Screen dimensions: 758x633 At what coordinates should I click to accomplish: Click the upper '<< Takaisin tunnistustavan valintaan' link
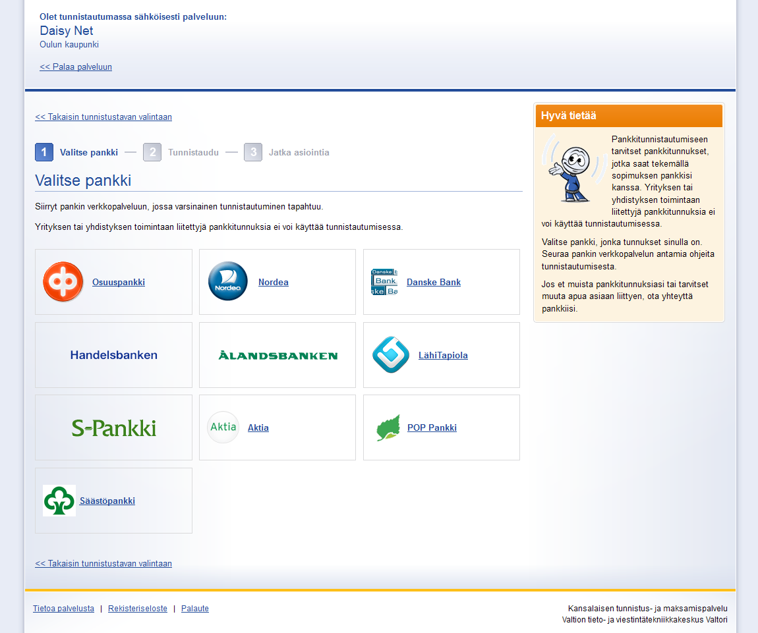(x=103, y=117)
